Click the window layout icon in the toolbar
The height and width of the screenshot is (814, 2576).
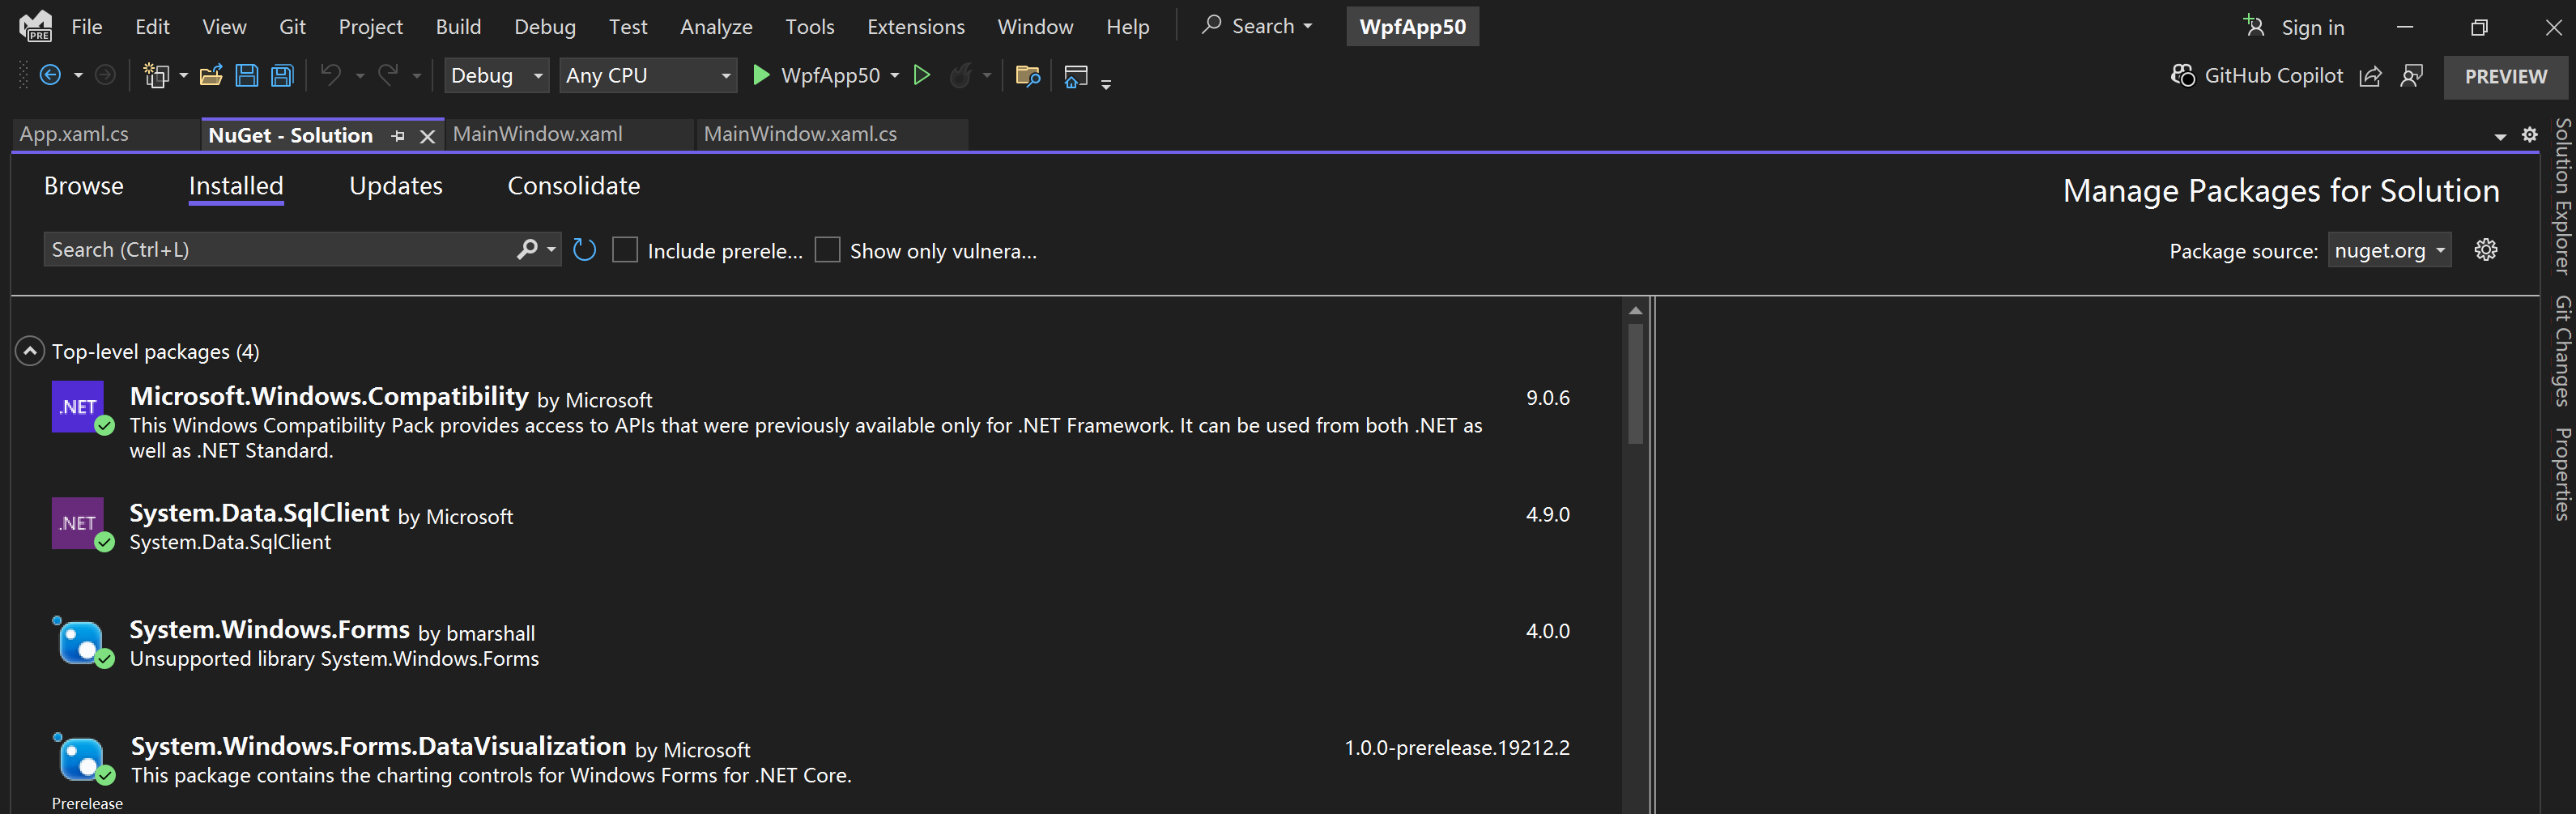point(1076,76)
